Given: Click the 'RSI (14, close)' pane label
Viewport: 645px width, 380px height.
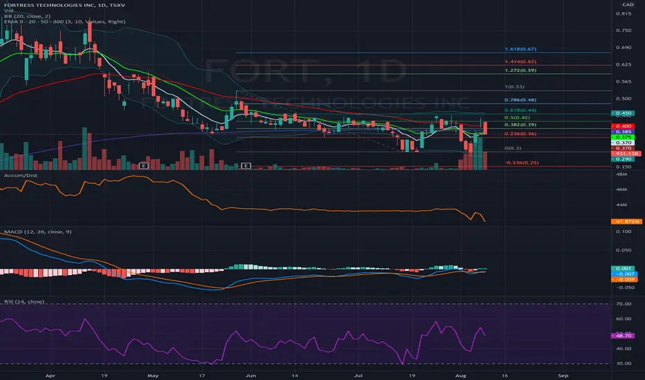Looking at the screenshot, I should point(24,301).
